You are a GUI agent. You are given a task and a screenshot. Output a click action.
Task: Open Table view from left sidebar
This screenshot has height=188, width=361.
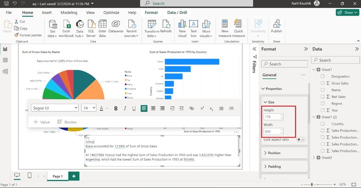6,60
